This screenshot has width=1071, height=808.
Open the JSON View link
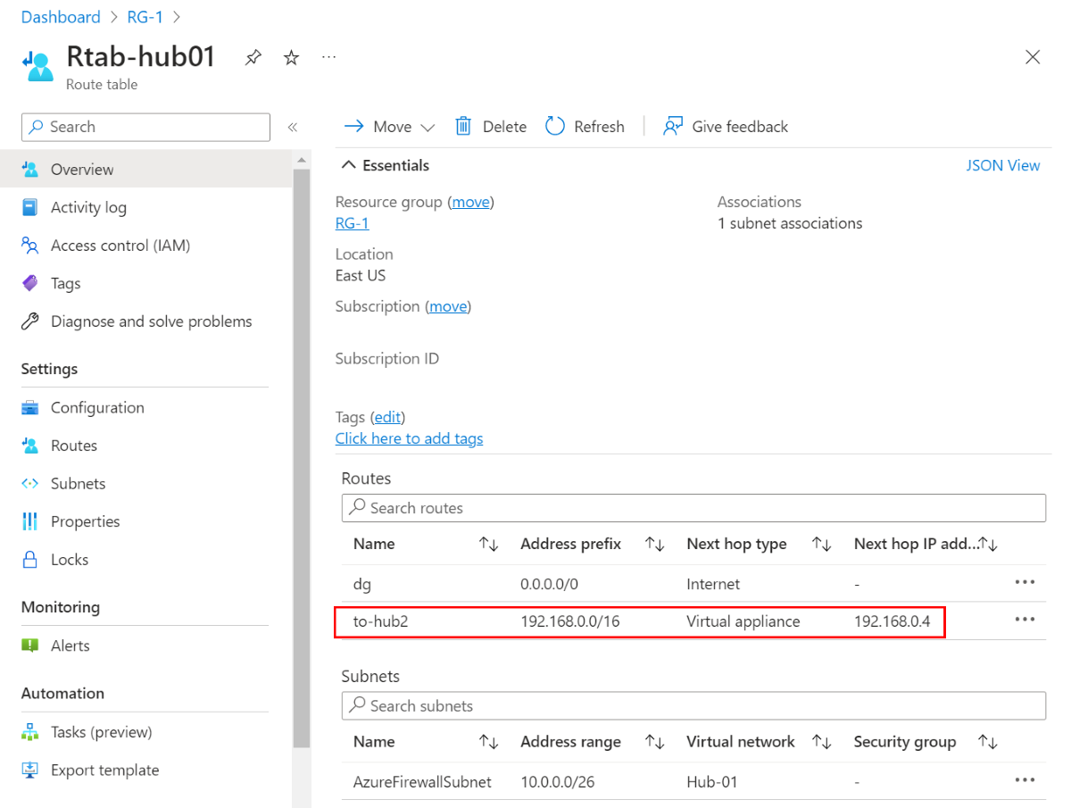[x=1002, y=165]
